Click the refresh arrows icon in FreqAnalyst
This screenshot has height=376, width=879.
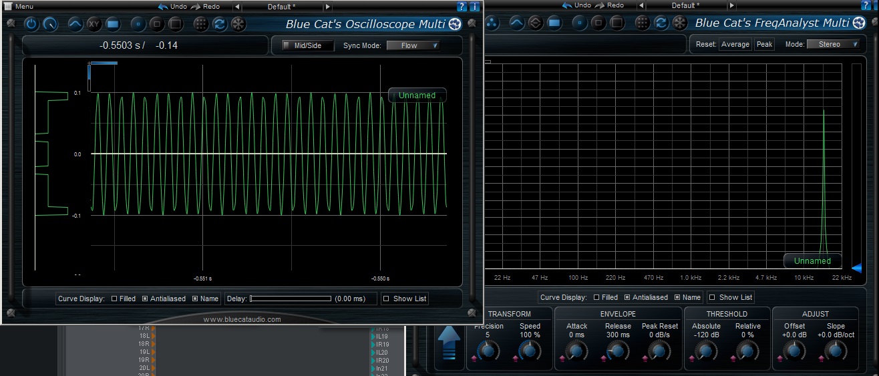tap(661, 23)
